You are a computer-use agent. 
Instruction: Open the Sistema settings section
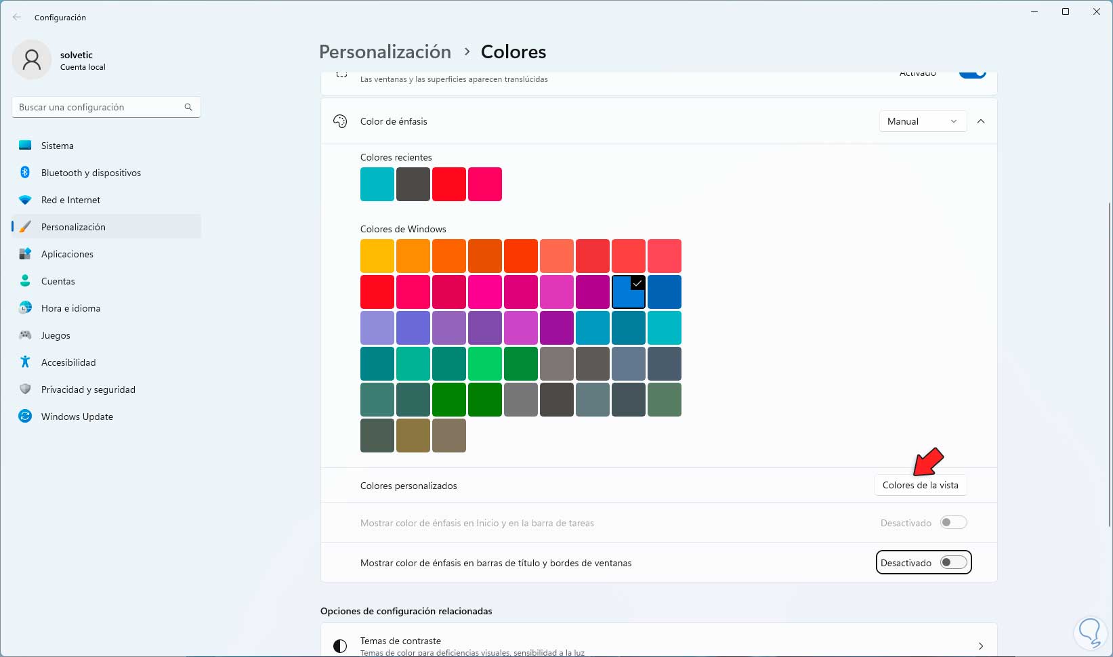tap(58, 146)
